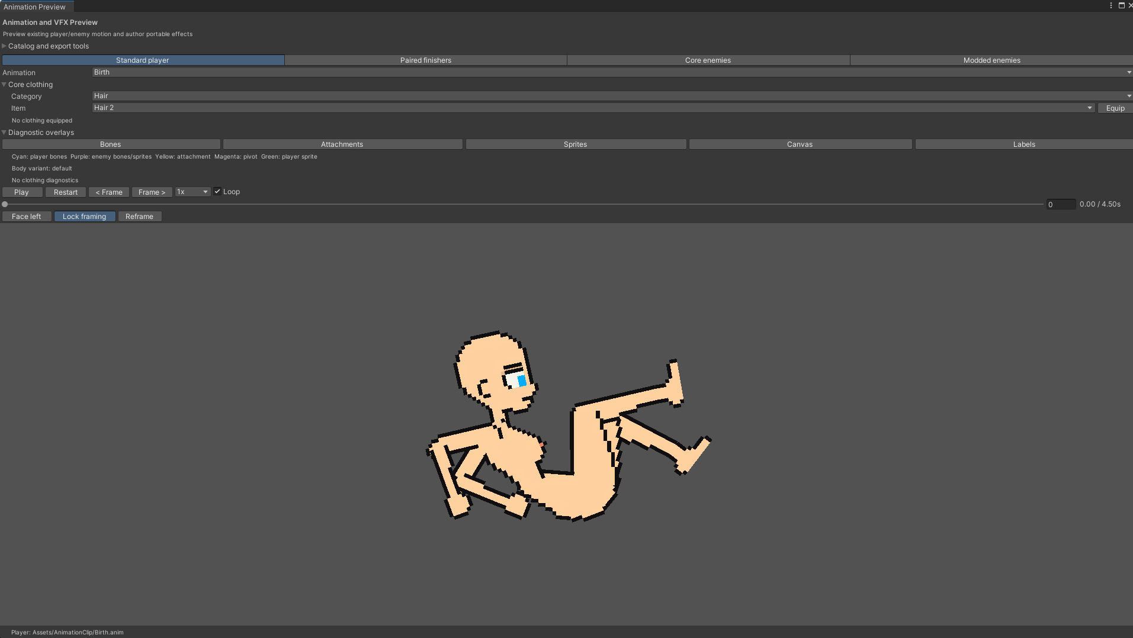Open the 1x playback speed dropdown
Viewport: 1133px width, 638px height.
[192, 192]
